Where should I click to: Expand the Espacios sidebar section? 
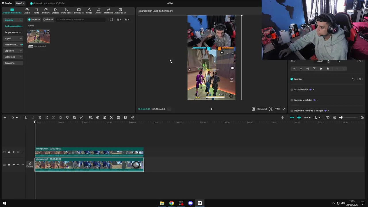point(13,51)
